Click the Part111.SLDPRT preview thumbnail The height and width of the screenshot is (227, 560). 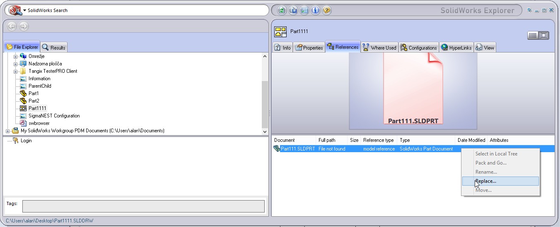[x=413, y=91]
